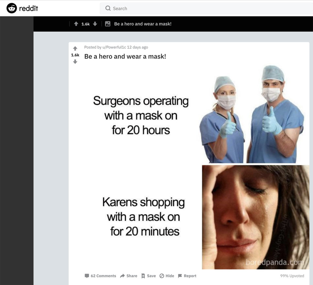Open the 62 Comments section
This screenshot has width=313, height=285.
point(100,276)
